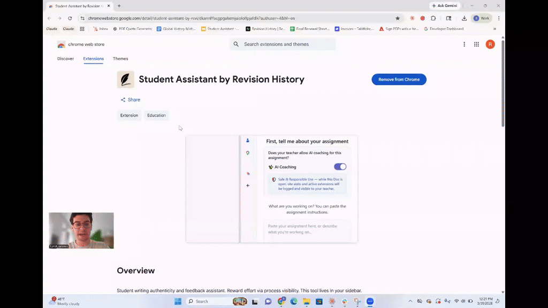The image size is (548, 308).
Task: Click the Education category chip
Action: [x=156, y=115]
